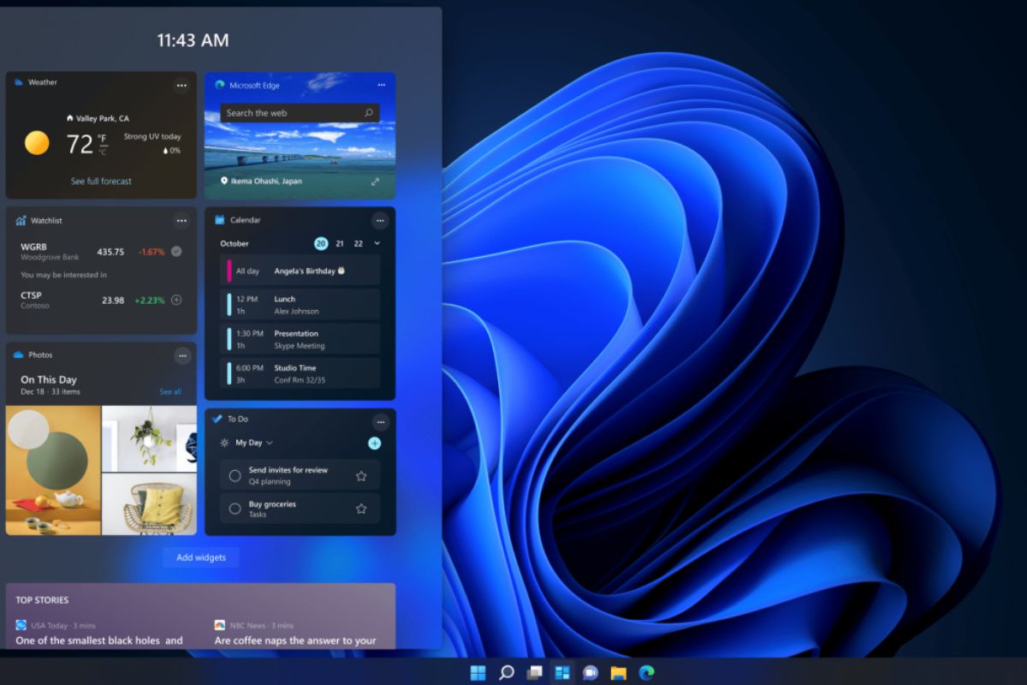Star the Buy groceries task
1027x685 pixels.
[361, 509]
